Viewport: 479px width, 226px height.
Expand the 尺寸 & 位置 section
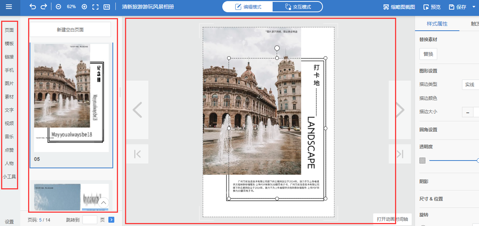click(431, 199)
